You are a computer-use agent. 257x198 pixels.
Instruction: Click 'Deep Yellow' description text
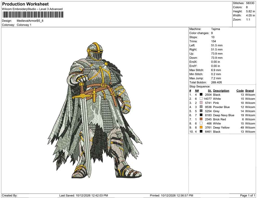coord(221,128)
